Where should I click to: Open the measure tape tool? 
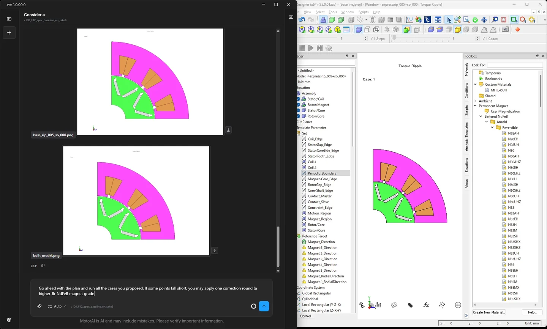pos(495,20)
